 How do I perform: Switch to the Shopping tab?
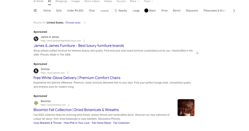[x=61, y=1]
